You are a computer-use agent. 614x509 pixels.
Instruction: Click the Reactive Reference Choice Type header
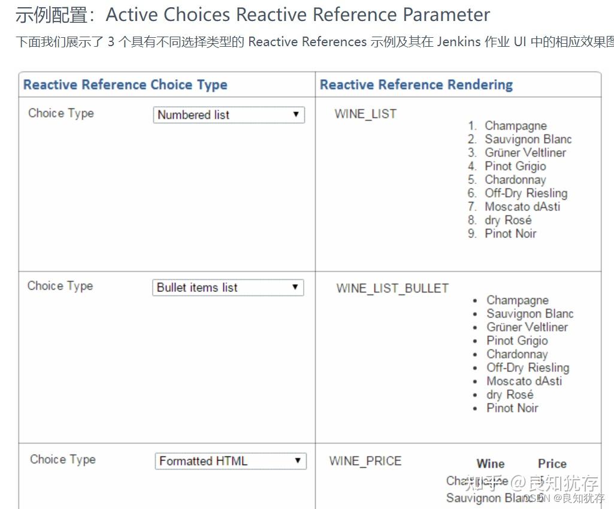(125, 85)
